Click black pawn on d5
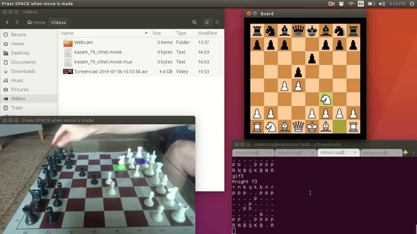Image resolution: width=417 pixels, height=234 pixels. pos(298,72)
